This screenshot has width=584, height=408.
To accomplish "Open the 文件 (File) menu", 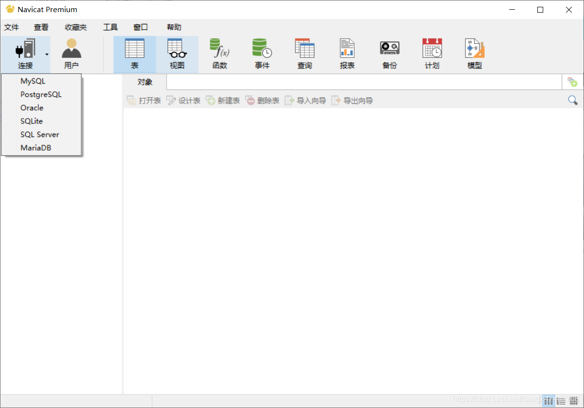I will coord(11,27).
